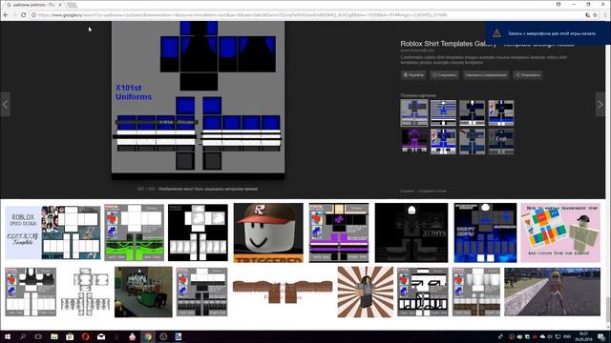This screenshot has width=611, height=343.
Task: Open the source website link under the title
Action: coord(417,50)
